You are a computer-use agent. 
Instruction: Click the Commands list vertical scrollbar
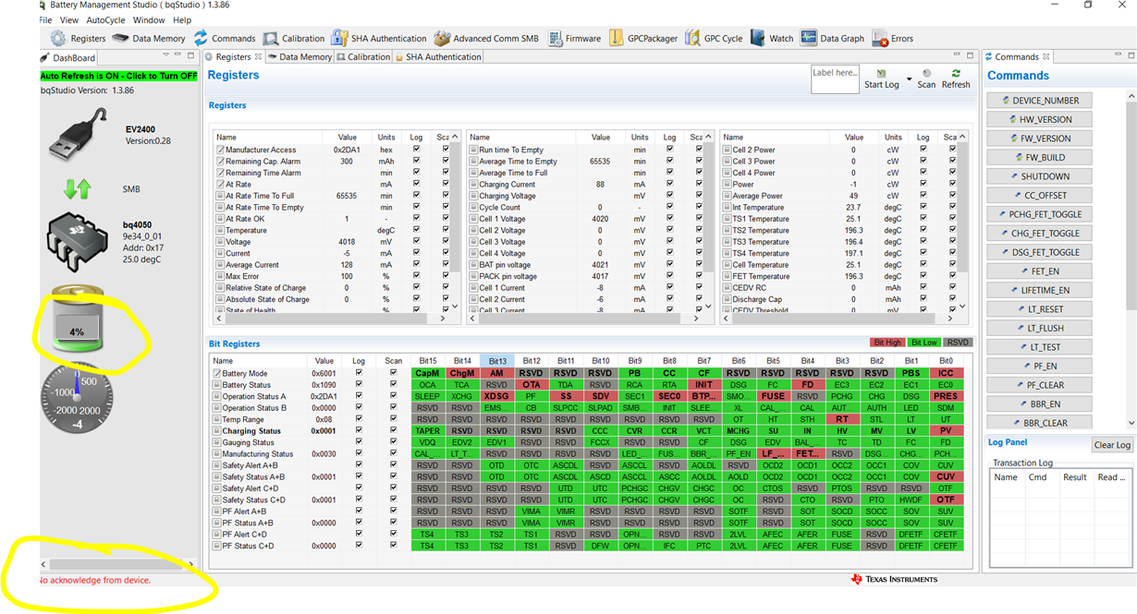click(x=1131, y=259)
